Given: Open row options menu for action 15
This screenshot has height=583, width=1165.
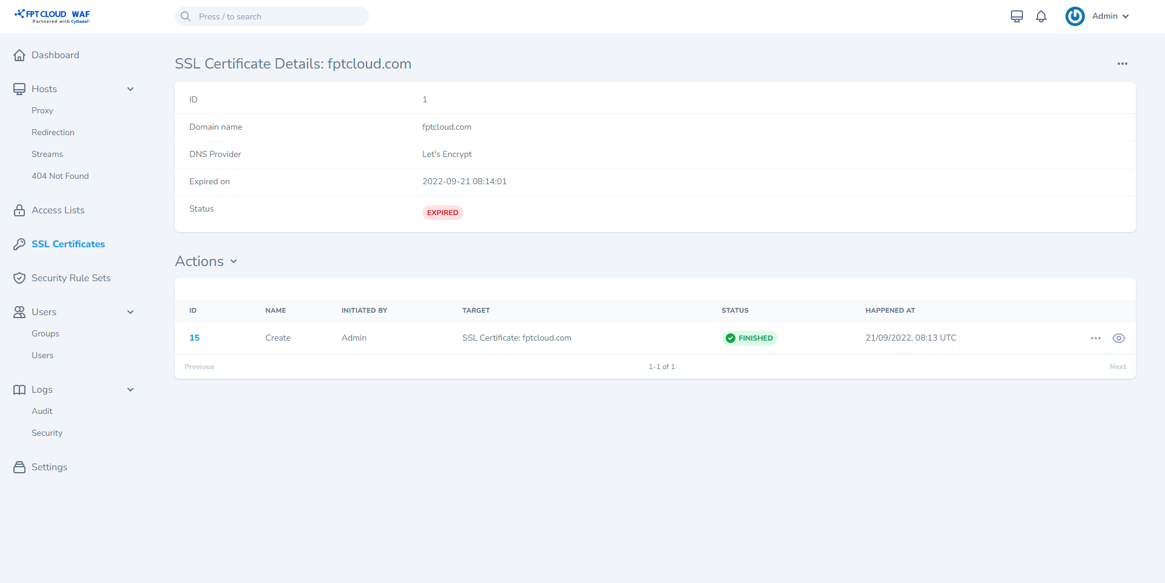Looking at the screenshot, I should [x=1095, y=338].
